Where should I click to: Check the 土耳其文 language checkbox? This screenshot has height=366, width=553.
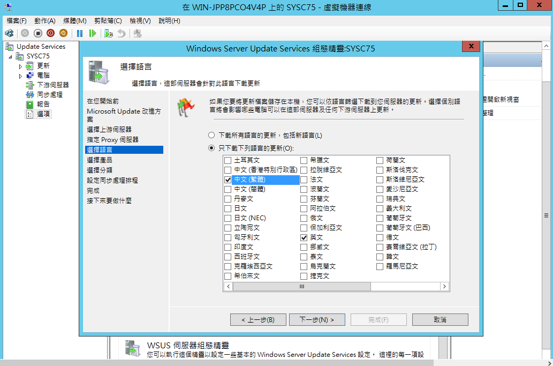point(228,160)
